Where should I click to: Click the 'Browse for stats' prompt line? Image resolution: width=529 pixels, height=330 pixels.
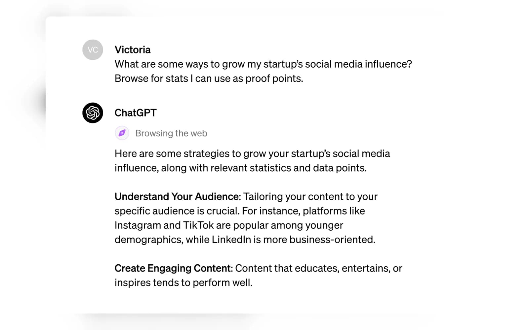(209, 79)
